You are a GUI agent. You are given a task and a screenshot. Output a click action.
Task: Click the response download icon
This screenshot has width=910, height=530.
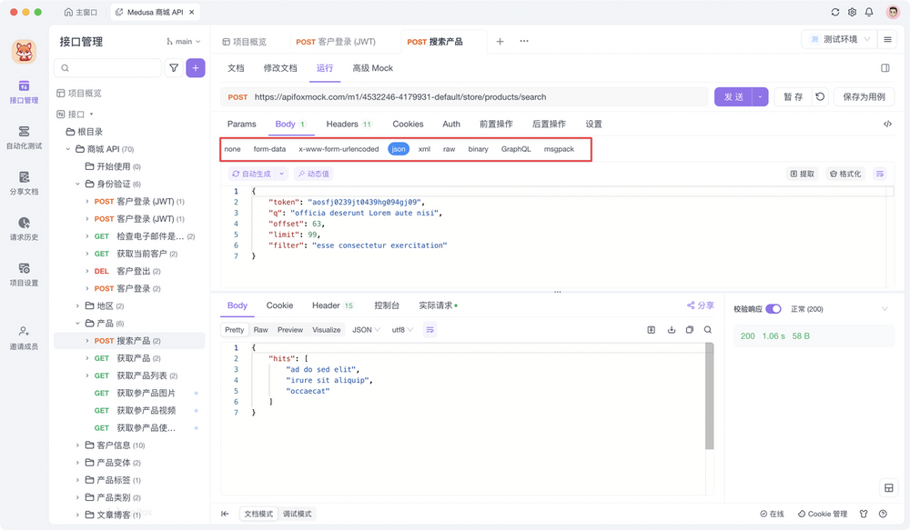671,330
